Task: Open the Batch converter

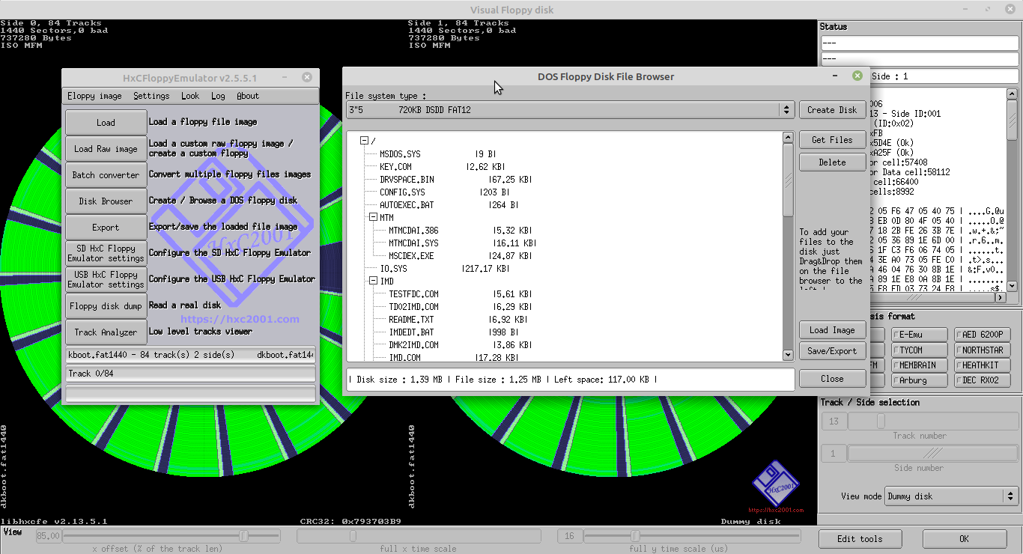Action: pos(106,175)
